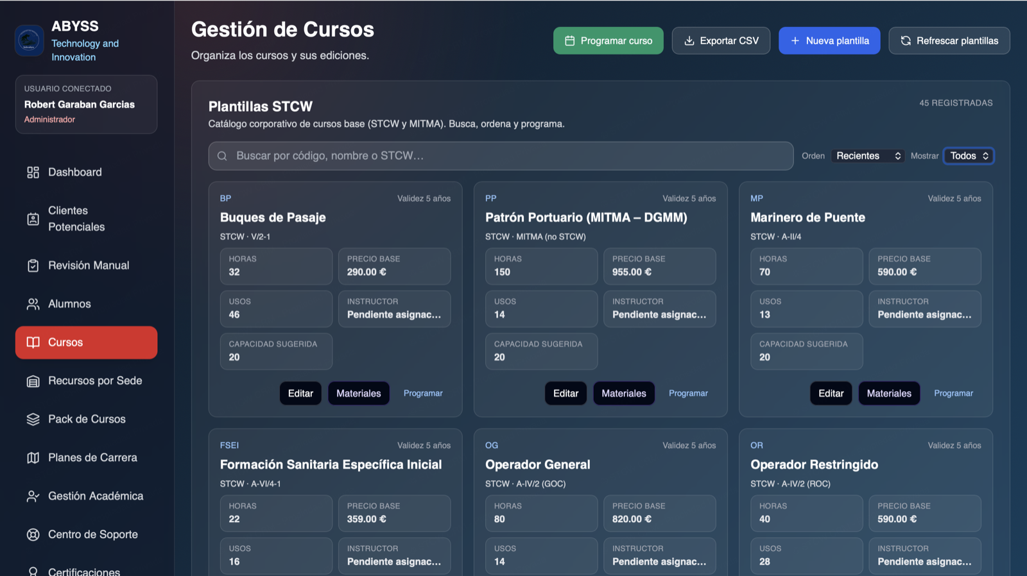Screen dimensions: 1027x576
Task: Open Revisión Manual menu item
Action: 86,266
